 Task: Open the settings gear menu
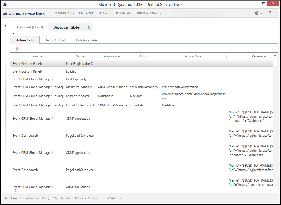pos(256,13)
